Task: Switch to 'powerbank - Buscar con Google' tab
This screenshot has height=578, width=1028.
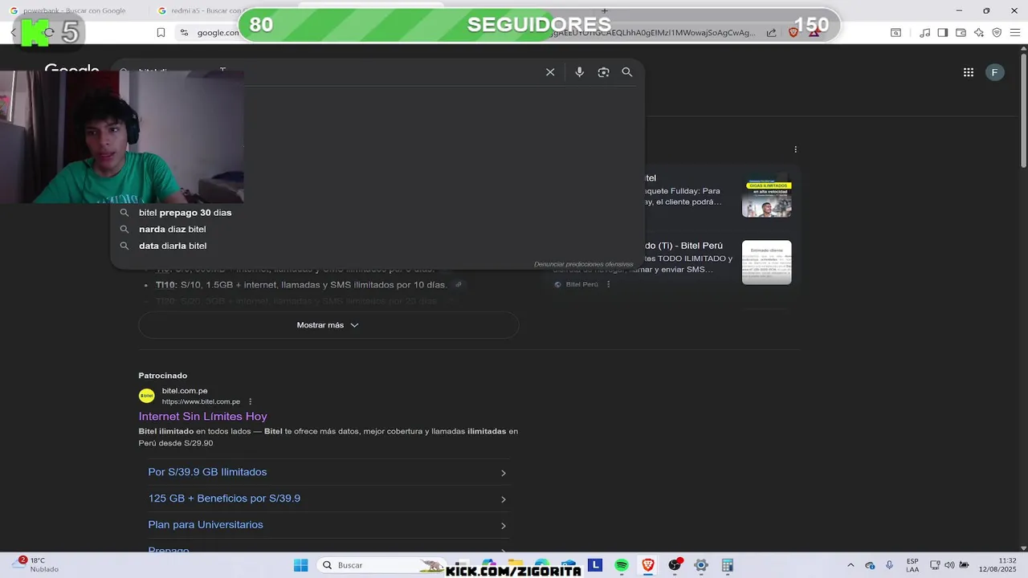Action: (x=74, y=10)
